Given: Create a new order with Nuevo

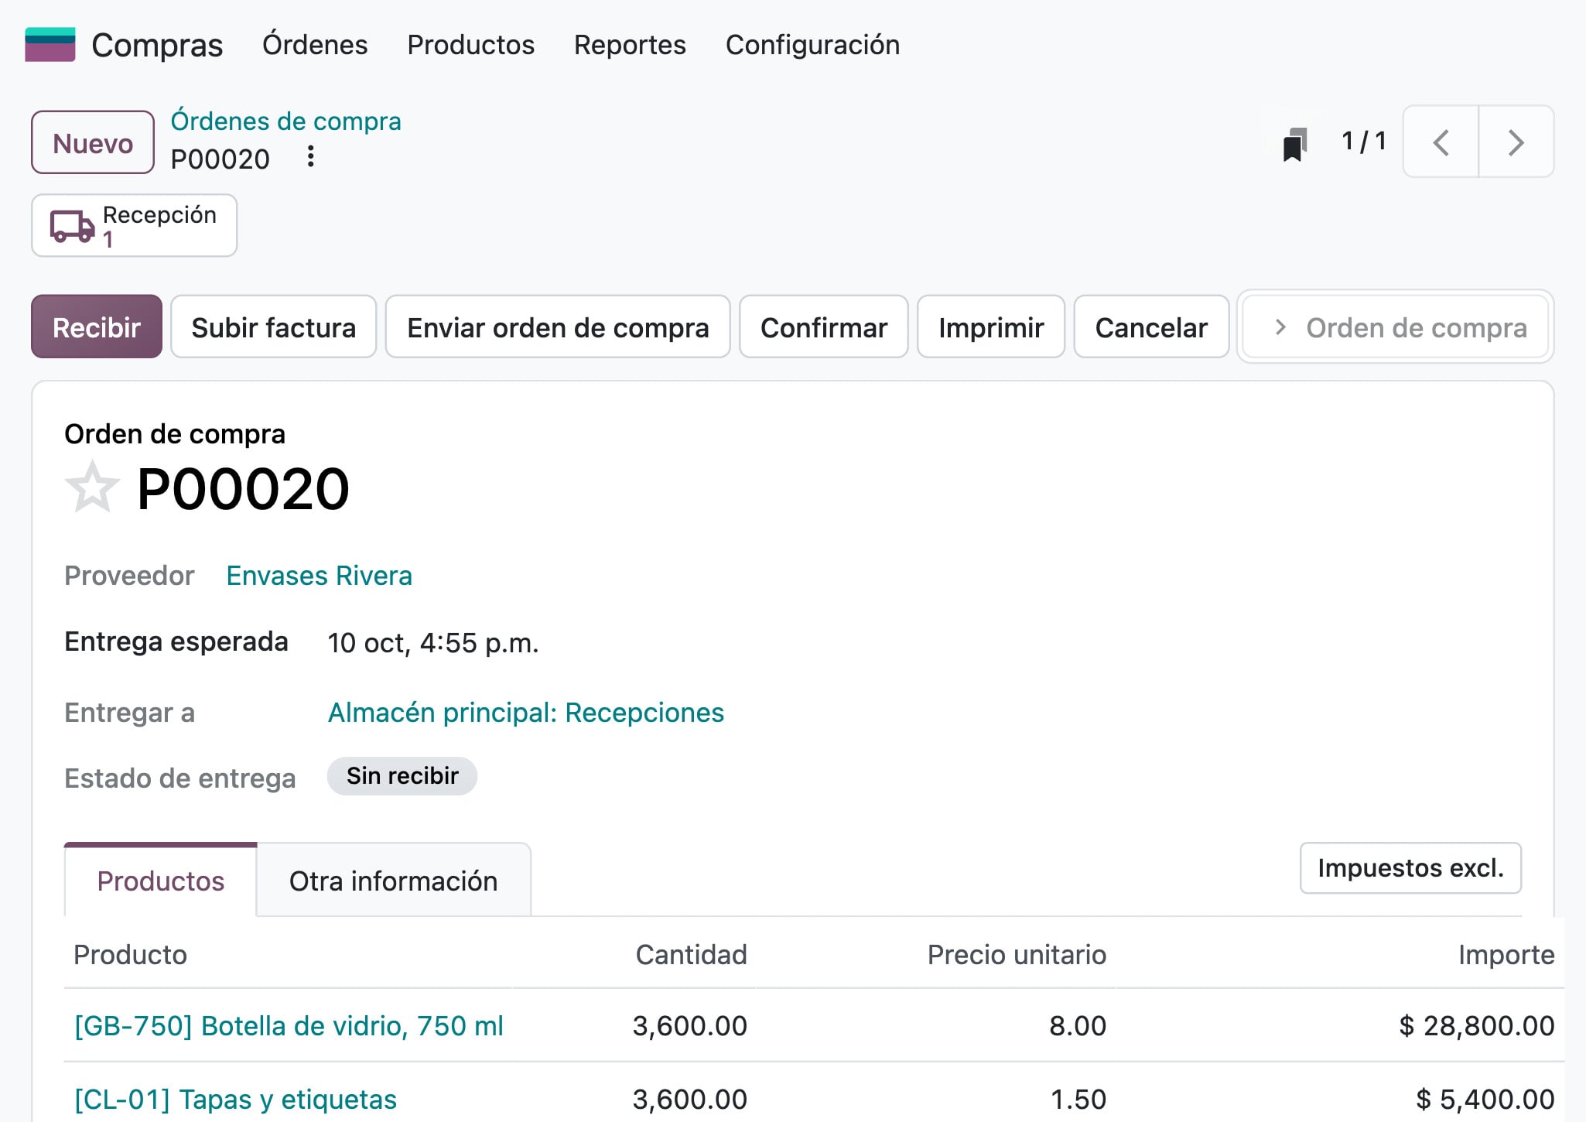Looking at the screenshot, I should pyautogui.click(x=93, y=142).
